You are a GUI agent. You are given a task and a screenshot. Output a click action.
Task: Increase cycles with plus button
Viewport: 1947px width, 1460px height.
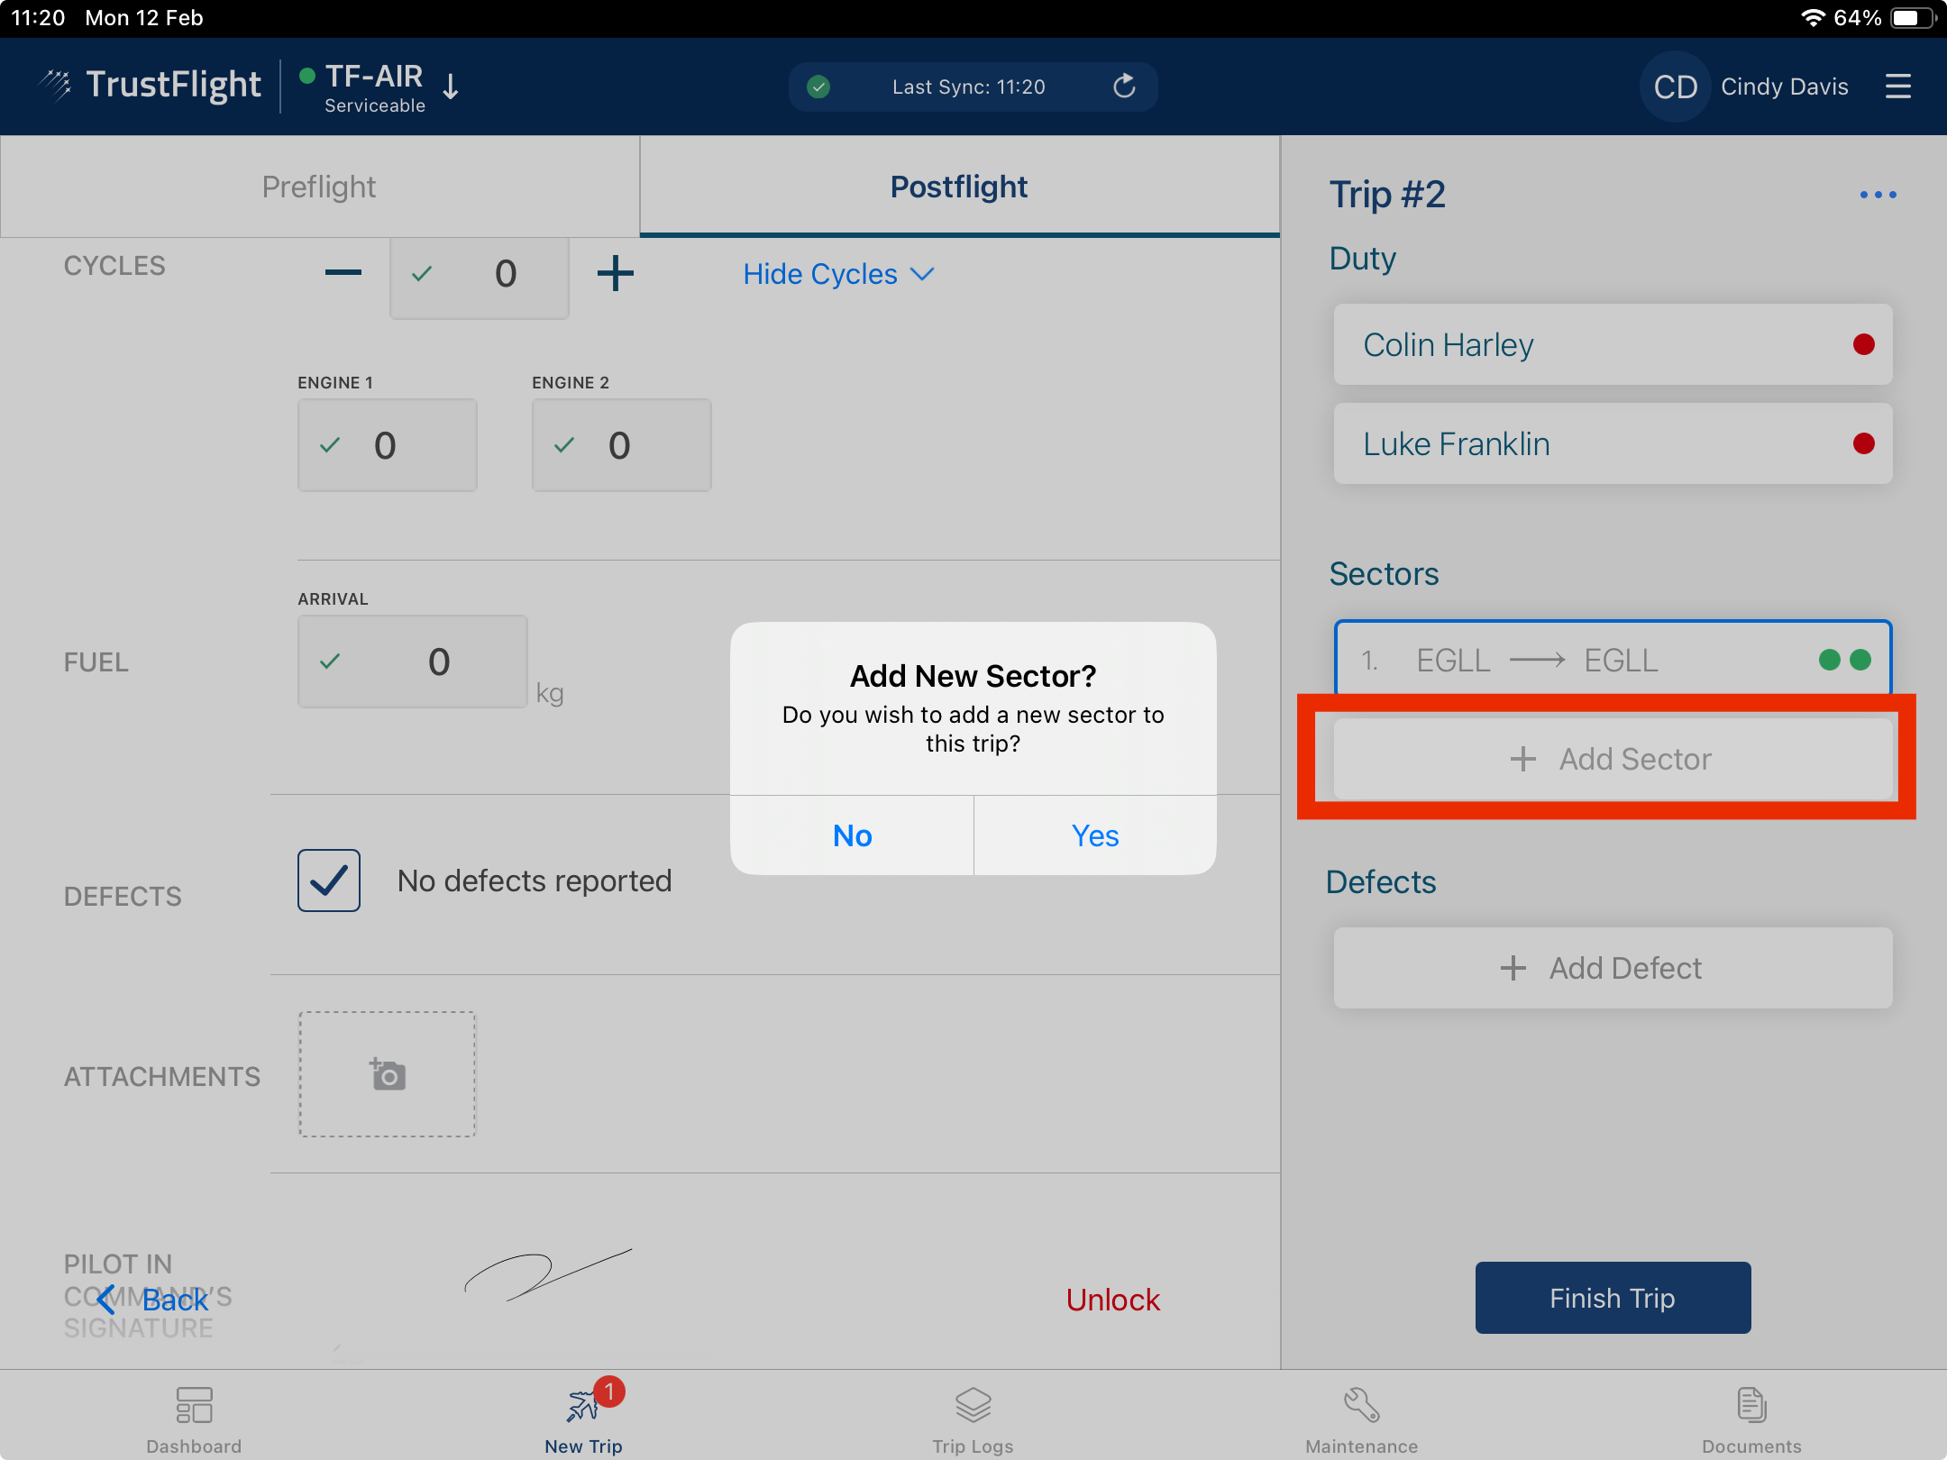pyautogui.click(x=615, y=273)
